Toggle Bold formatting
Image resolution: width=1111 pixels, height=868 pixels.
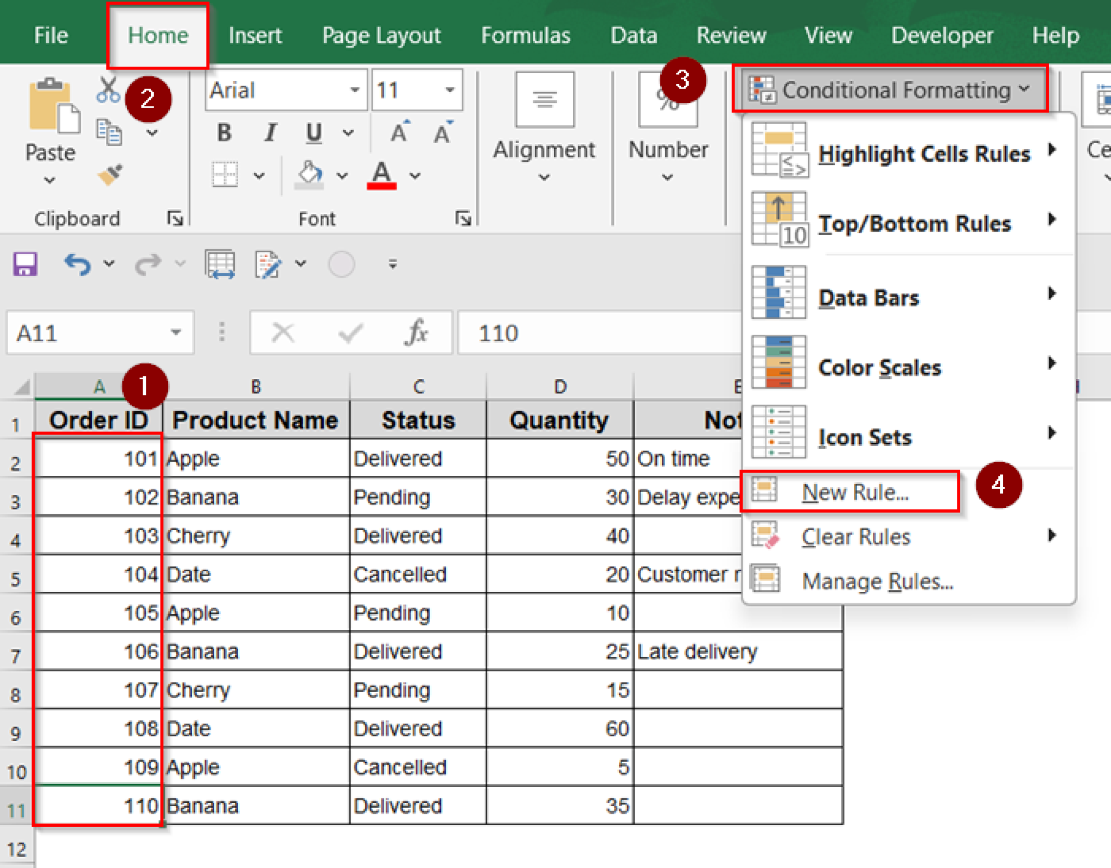(223, 132)
